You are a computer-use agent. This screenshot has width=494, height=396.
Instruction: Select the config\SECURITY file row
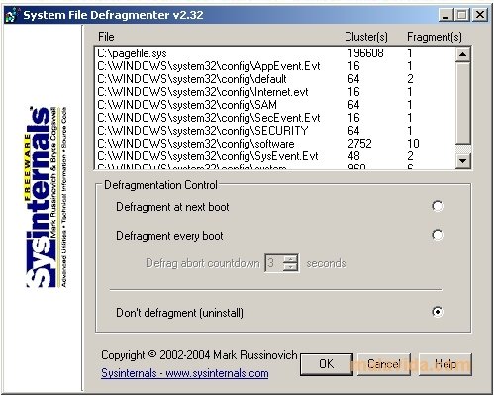(x=275, y=131)
